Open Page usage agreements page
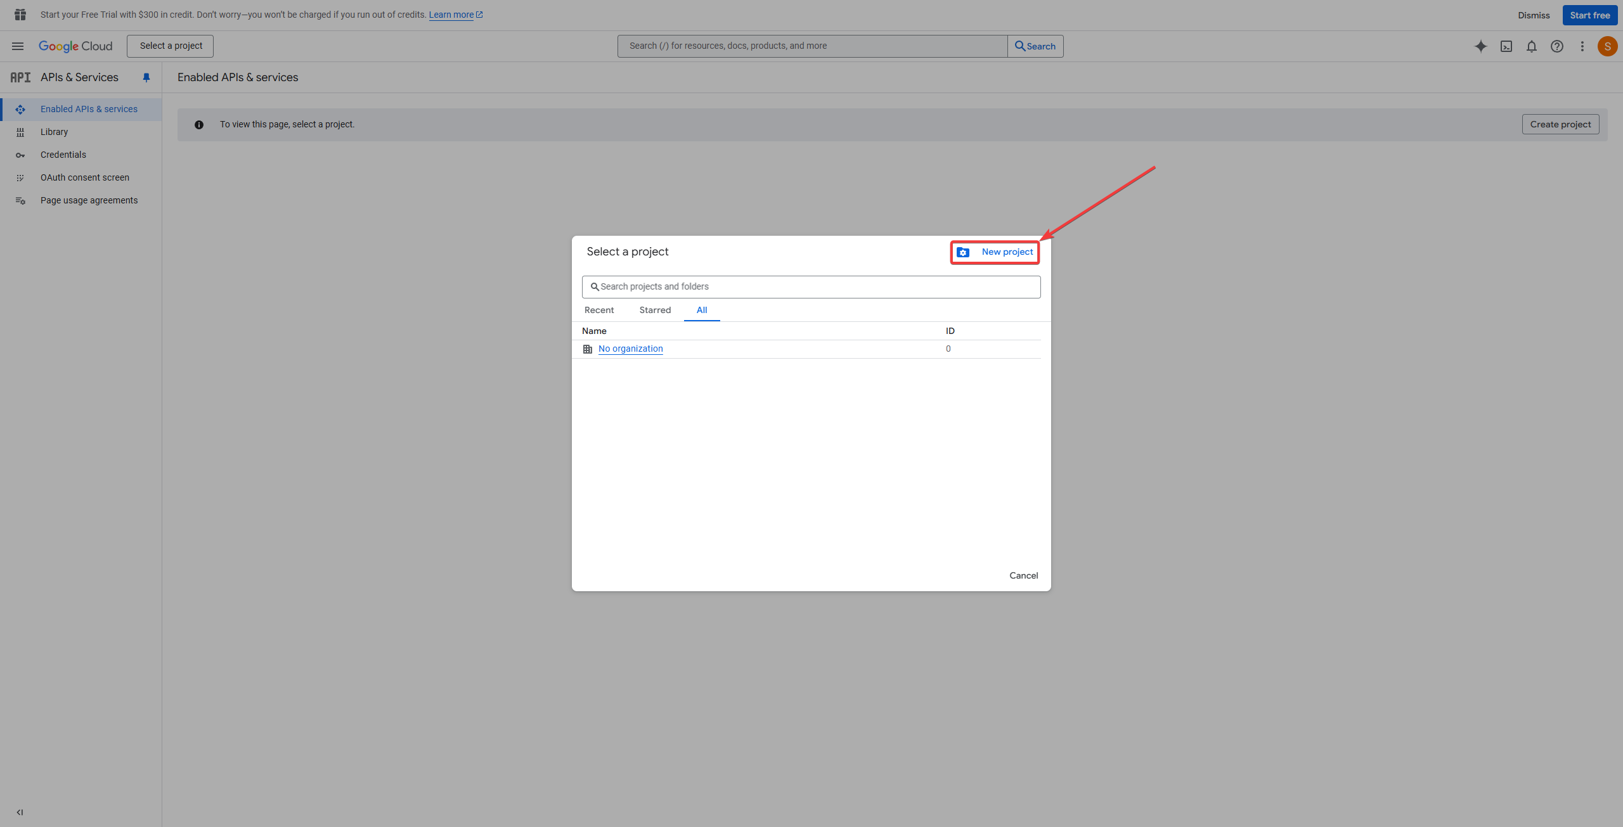The image size is (1623, 827). [81, 200]
